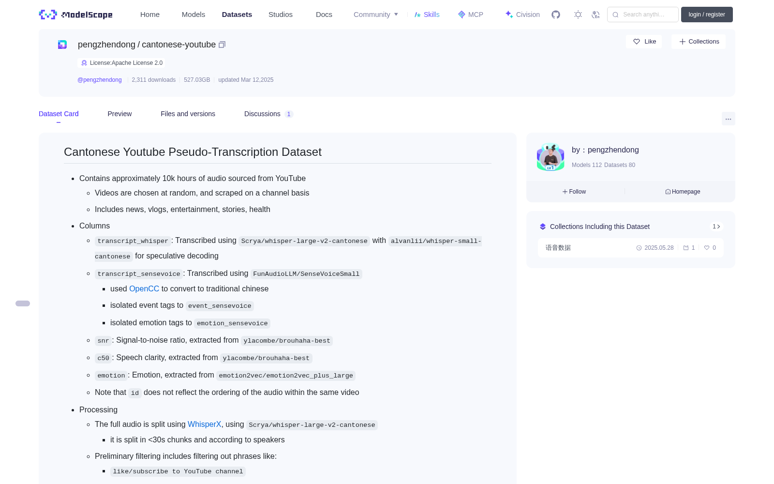774x484 pixels.
Task: Click the 'Models 112' count text
Action: pos(587,165)
